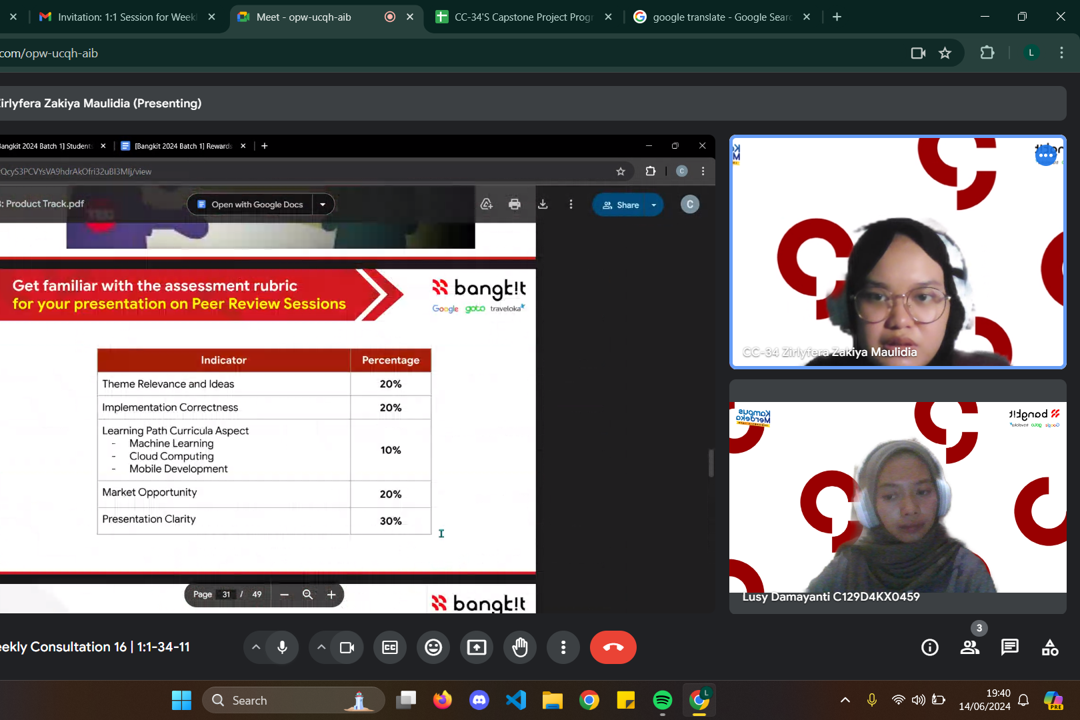Mute the microphone in Meet

tap(282, 647)
